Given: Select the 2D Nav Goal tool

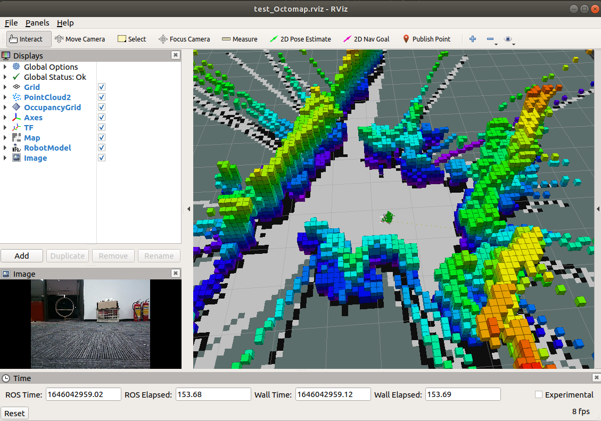Looking at the screenshot, I should tap(366, 39).
